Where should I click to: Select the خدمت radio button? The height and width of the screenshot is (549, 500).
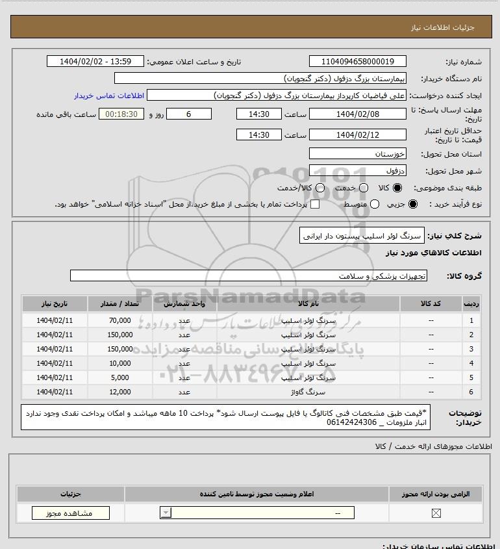(364, 188)
